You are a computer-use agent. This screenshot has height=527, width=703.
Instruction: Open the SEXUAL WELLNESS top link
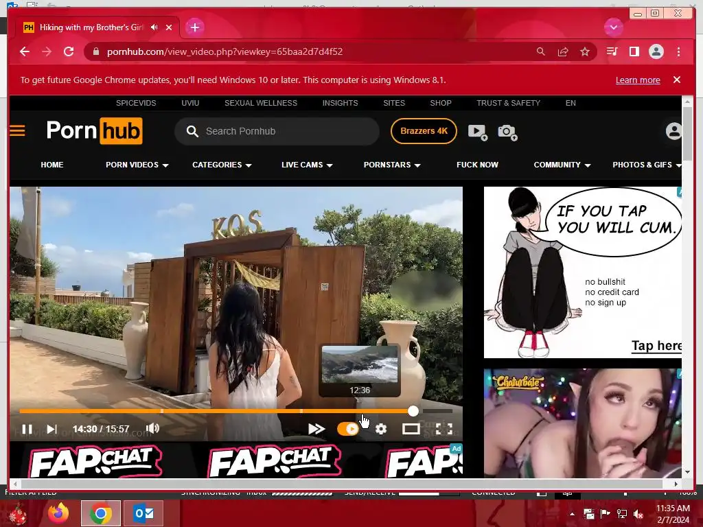(x=261, y=103)
